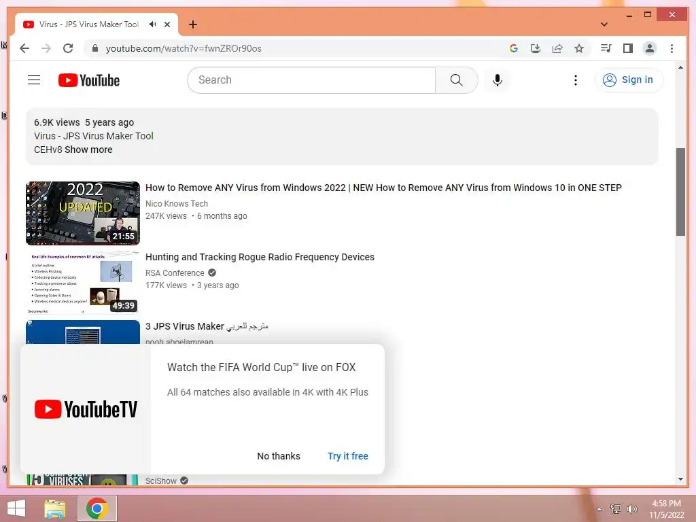
Task: Click the install app icon in address bar
Action: click(x=536, y=48)
